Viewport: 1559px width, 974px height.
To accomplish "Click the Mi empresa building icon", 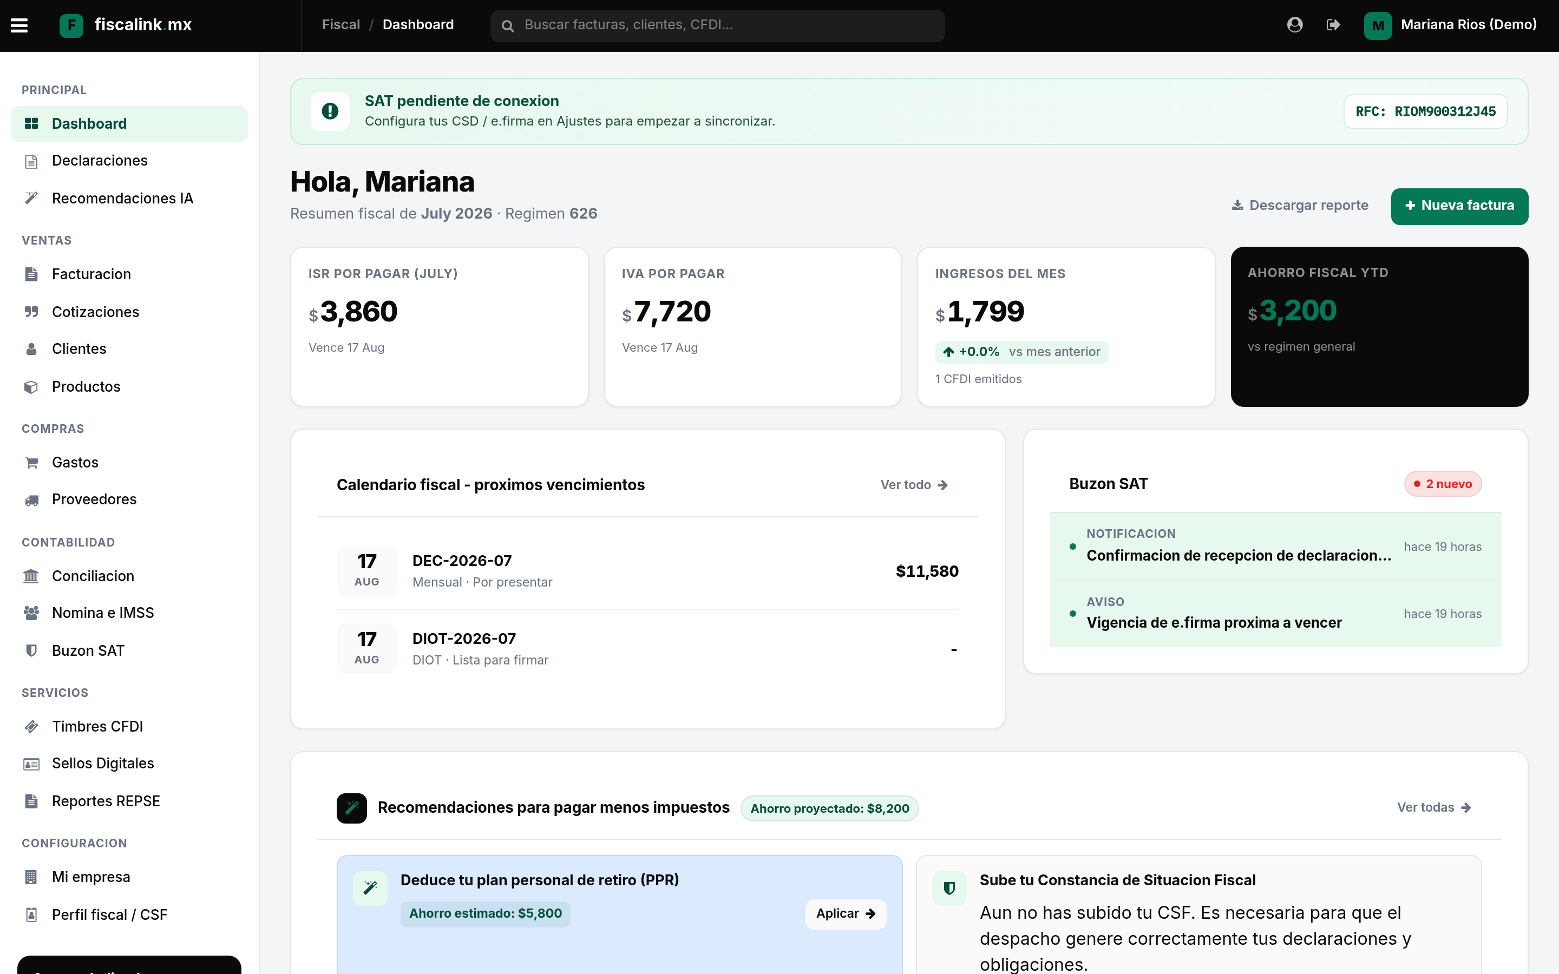I will click(31, 877).
